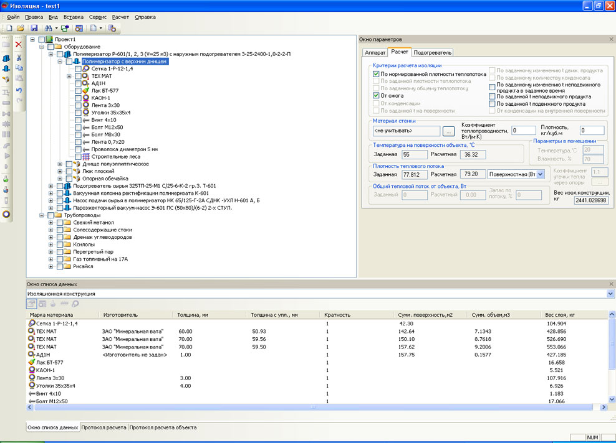Image resolution: width=616 pixels, height=443 pixels.
Task: Collapse the Оборудование tree node
Action: click(x=42, y=47)
